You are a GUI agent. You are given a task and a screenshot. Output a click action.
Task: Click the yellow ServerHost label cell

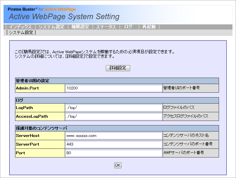point(40,136)
